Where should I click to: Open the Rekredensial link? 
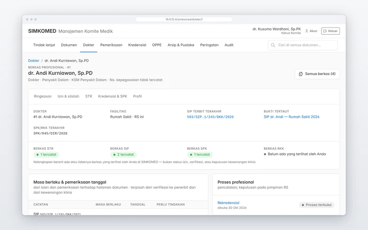(228, 203)
